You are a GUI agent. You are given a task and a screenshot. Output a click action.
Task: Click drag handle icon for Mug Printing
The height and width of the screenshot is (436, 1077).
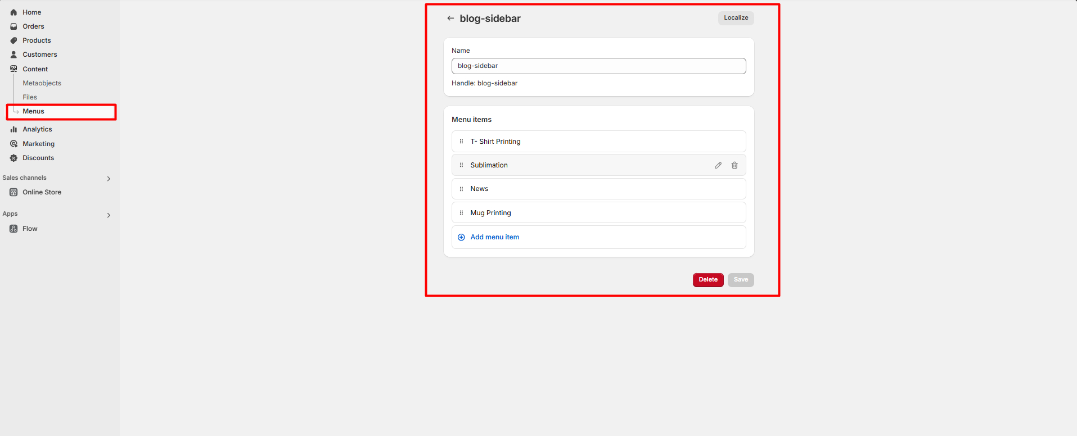(x=462, y=213)
